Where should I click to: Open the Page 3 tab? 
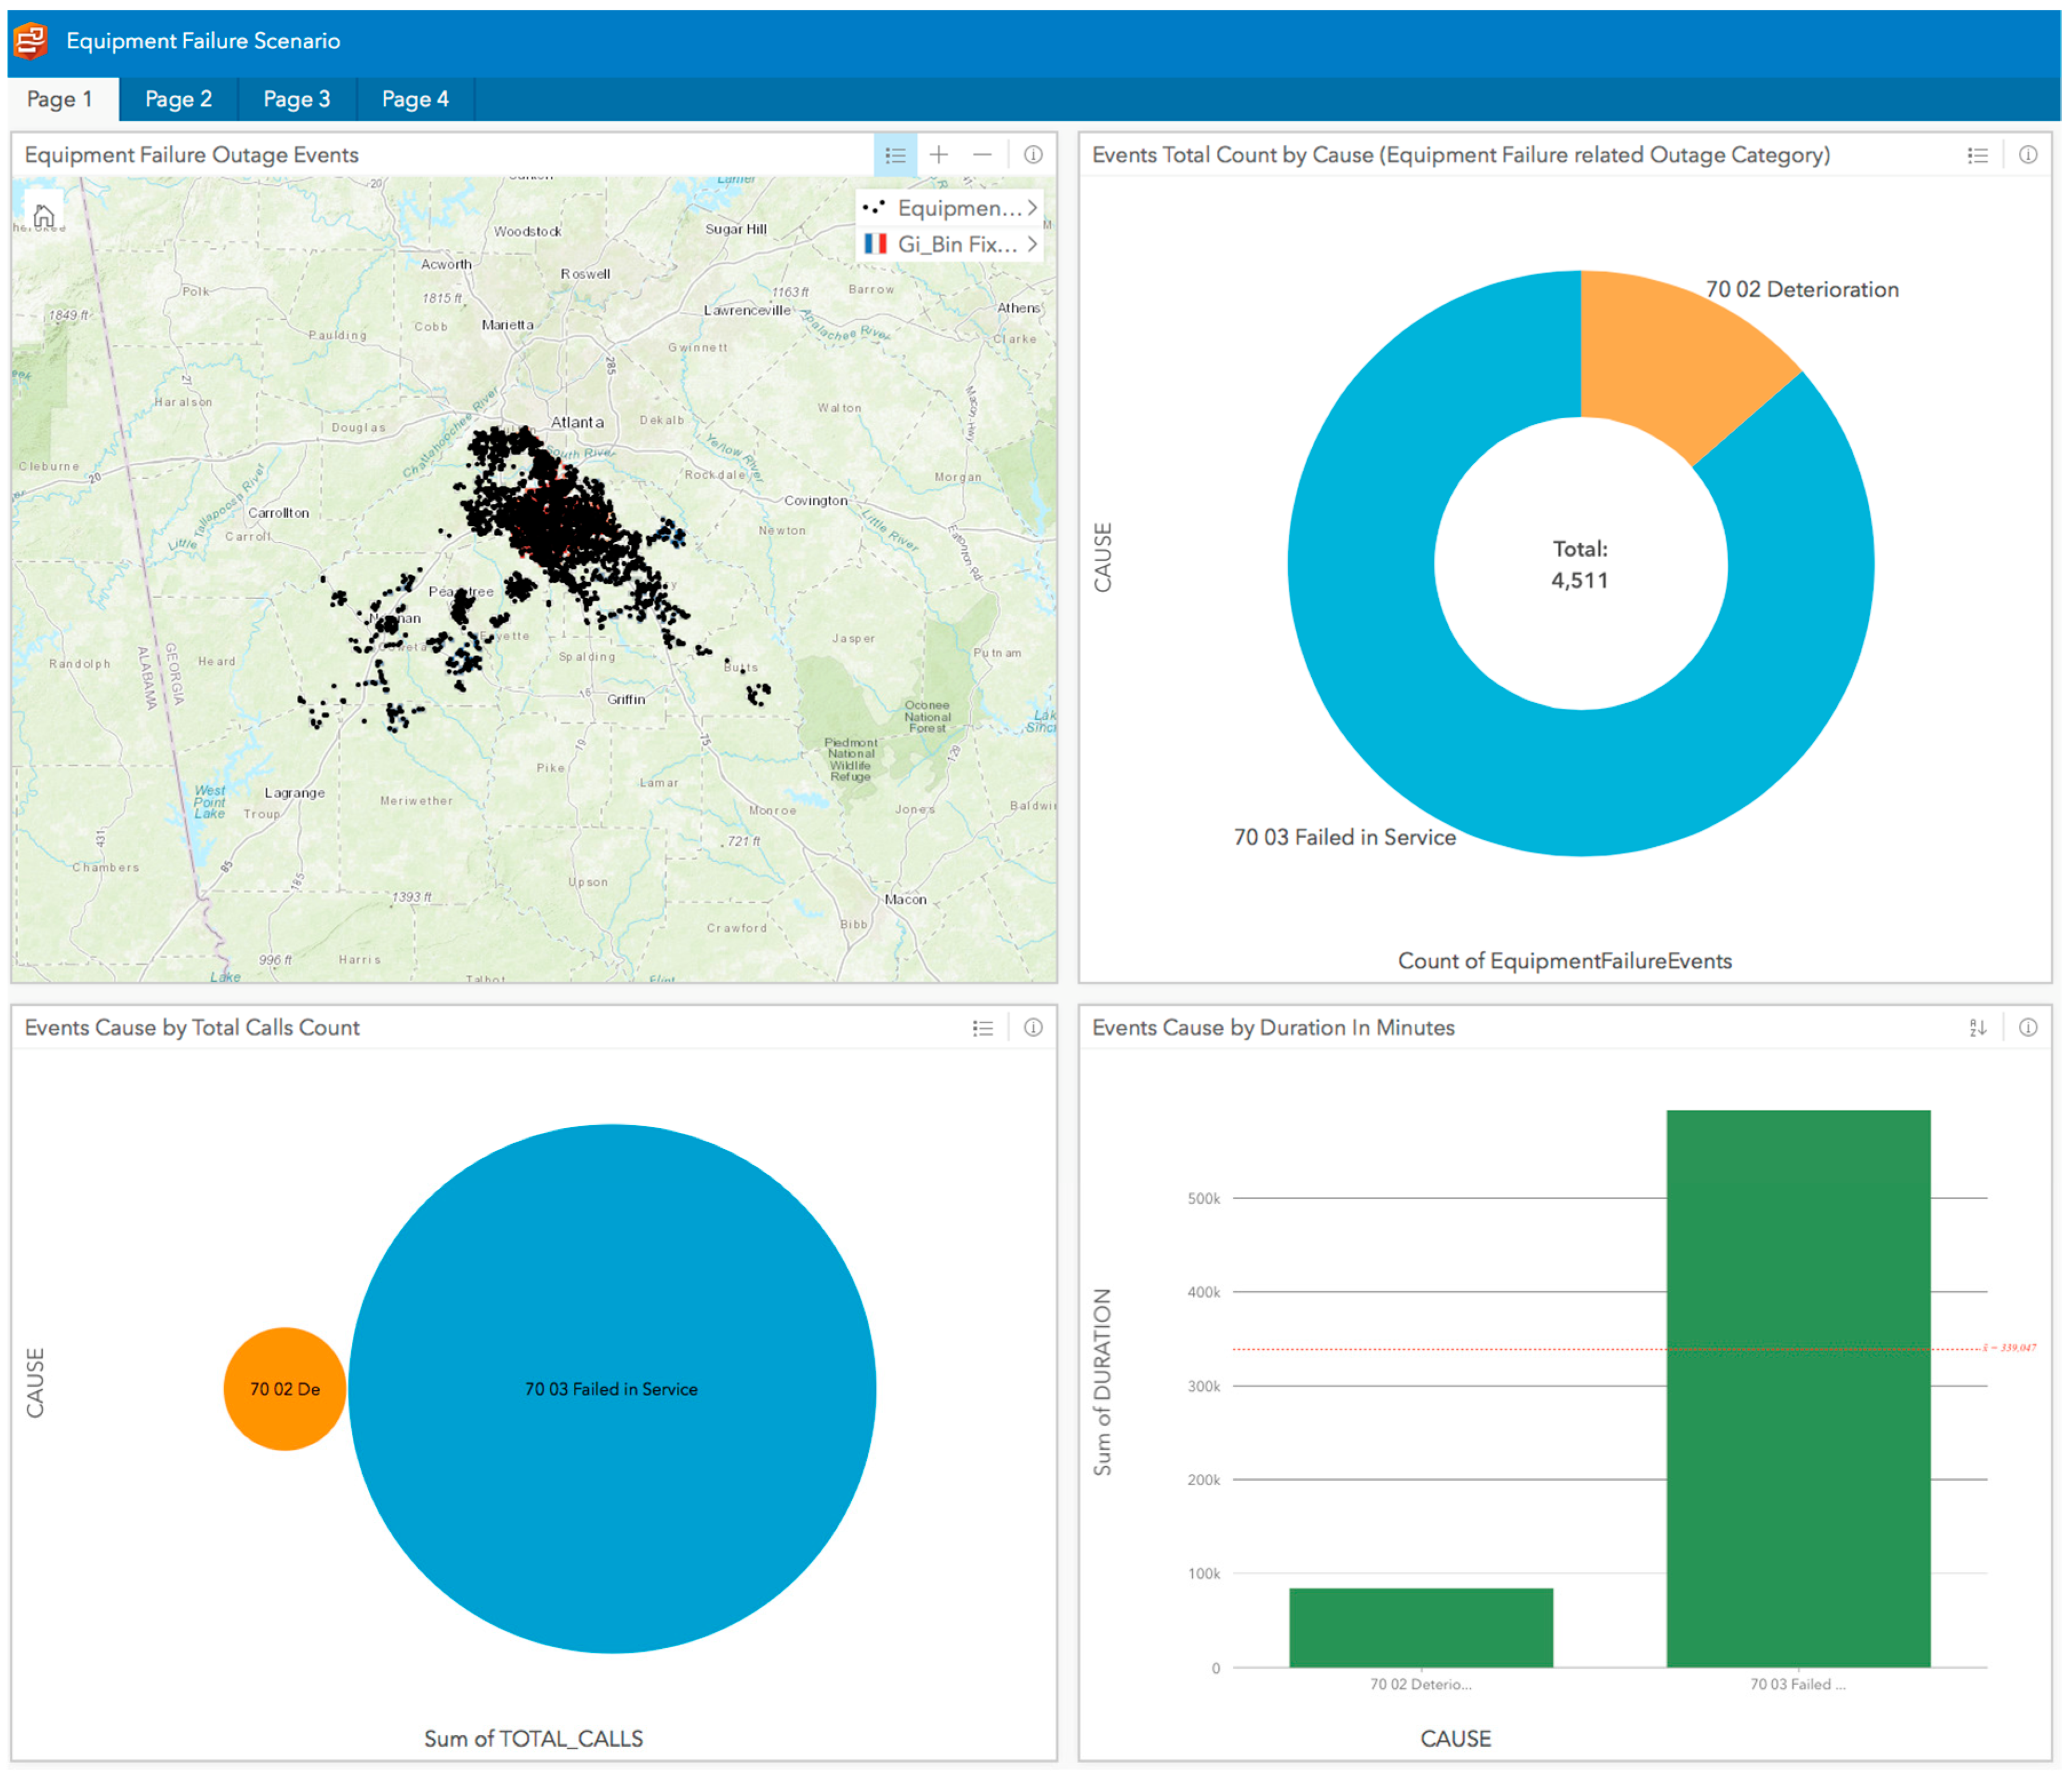coord(296,99)
